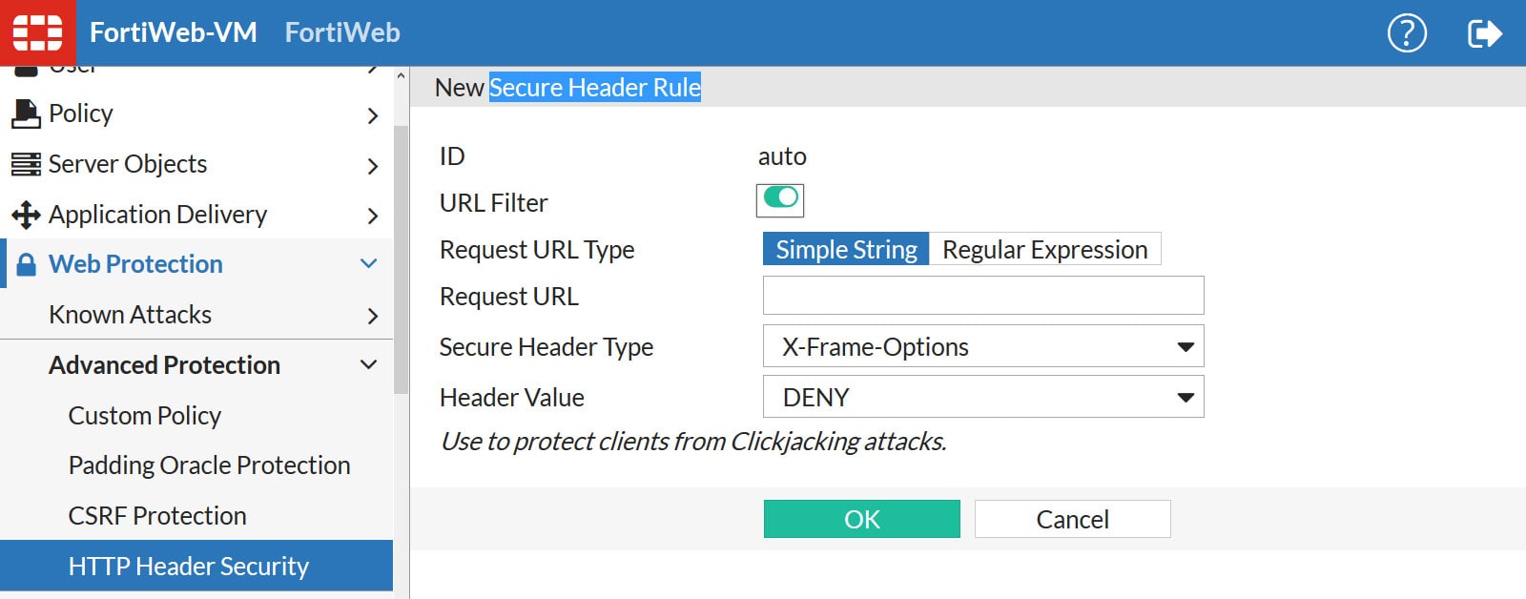Click the logout icon at top right
Viewport: 1526px width, 599px height.
[1485, 31]
